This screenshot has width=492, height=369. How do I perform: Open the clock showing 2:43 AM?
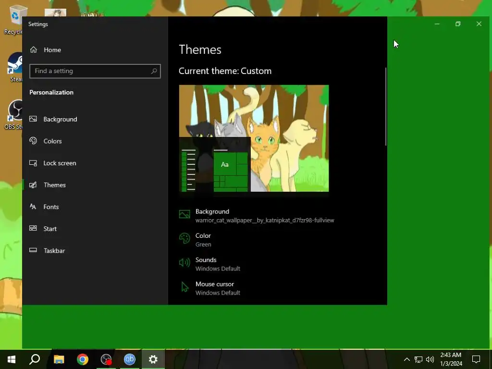pos(451,359)
